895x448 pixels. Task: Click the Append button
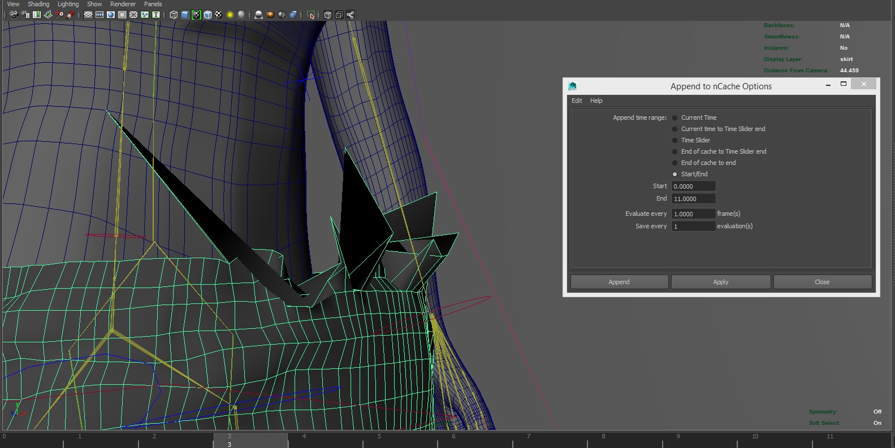point(619,282)
